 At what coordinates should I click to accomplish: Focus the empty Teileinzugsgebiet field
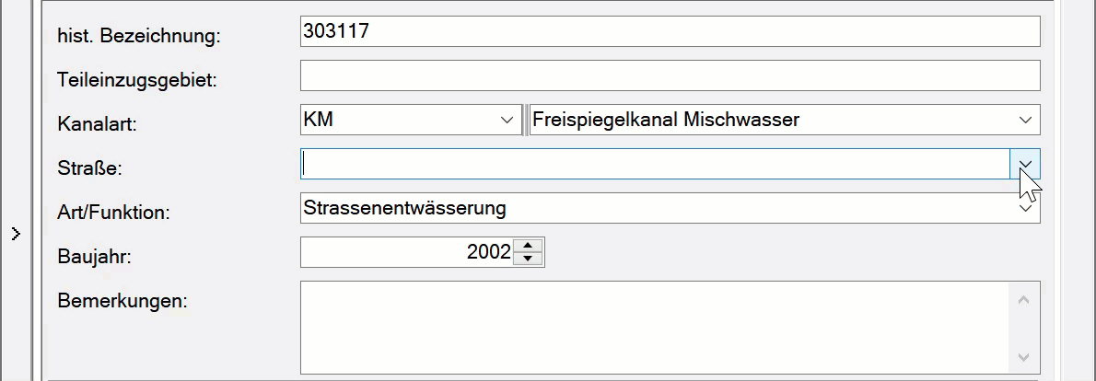[670, 75]
